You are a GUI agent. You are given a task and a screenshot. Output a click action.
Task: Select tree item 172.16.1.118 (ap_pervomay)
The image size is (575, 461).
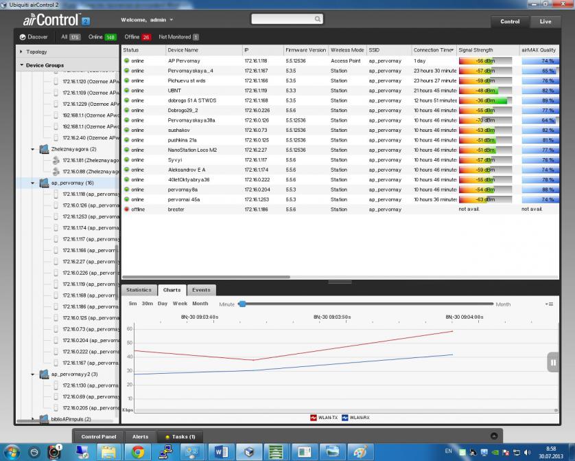click(x=91, y=194)
